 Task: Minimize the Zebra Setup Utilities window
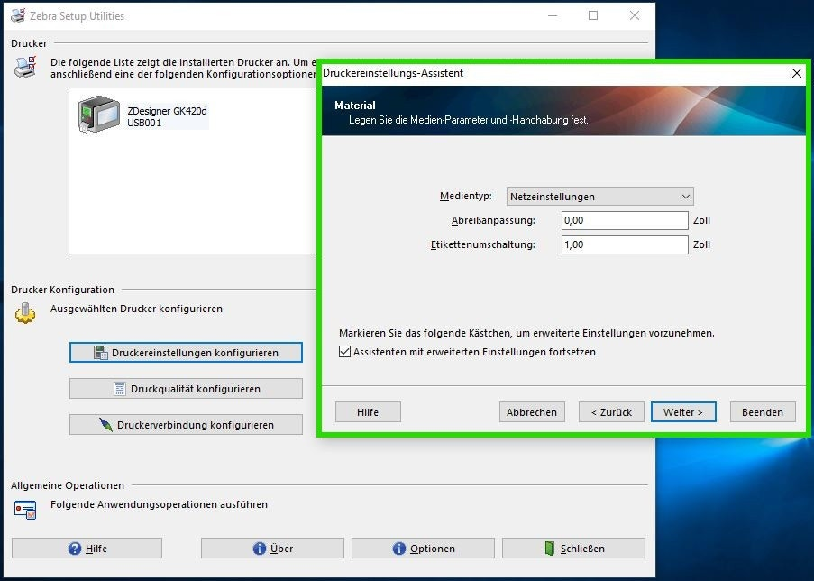[x=553, y=15]
